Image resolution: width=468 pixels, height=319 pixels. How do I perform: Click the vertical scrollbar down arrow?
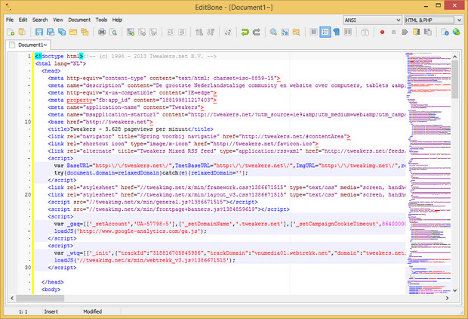pyautogui.click(x=454, y=290)
